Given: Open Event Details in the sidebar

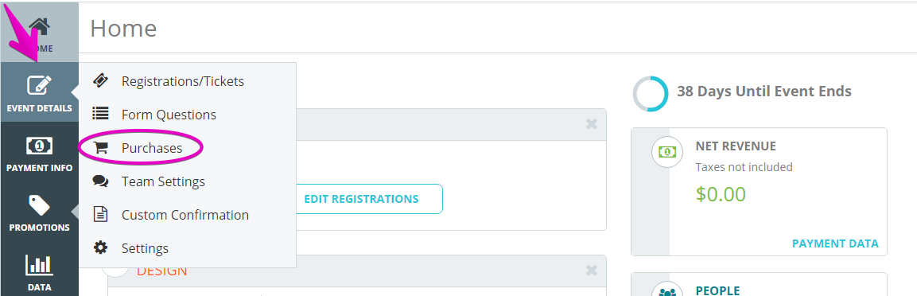Looking at the screenshot, I should pos(39,92).
